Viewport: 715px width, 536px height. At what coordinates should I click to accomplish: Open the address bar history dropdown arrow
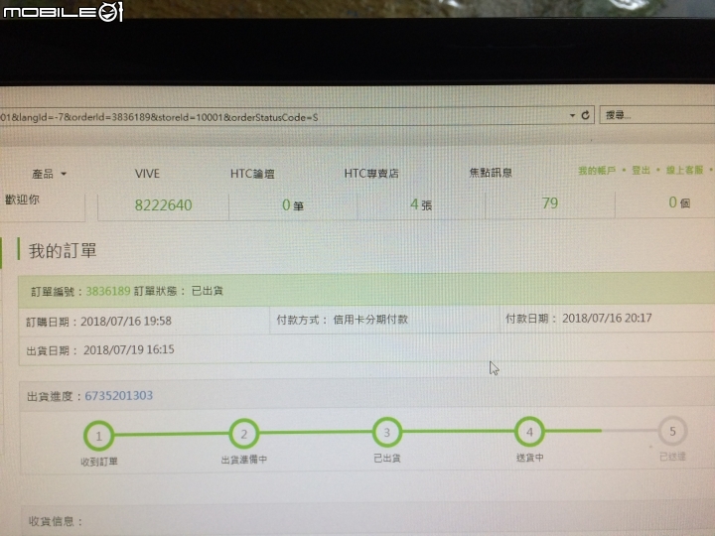click(572, 116)
